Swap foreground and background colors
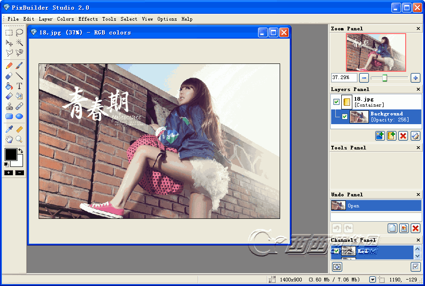Image resolution: width=425 pixels, height=286 pixels. click(x=21, y=151)
